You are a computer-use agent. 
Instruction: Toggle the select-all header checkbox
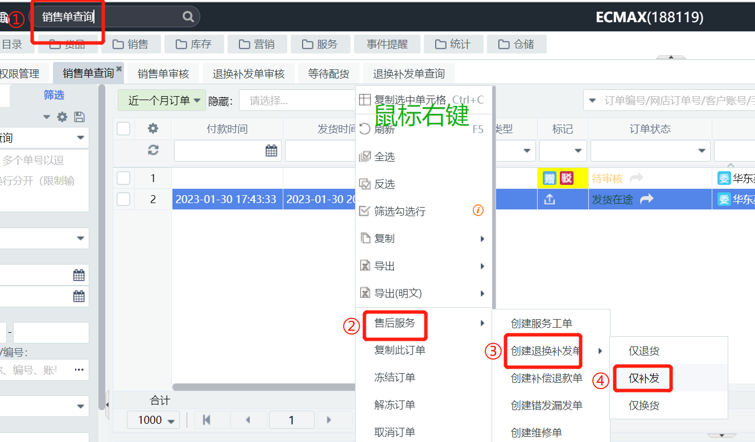[123, 129]
